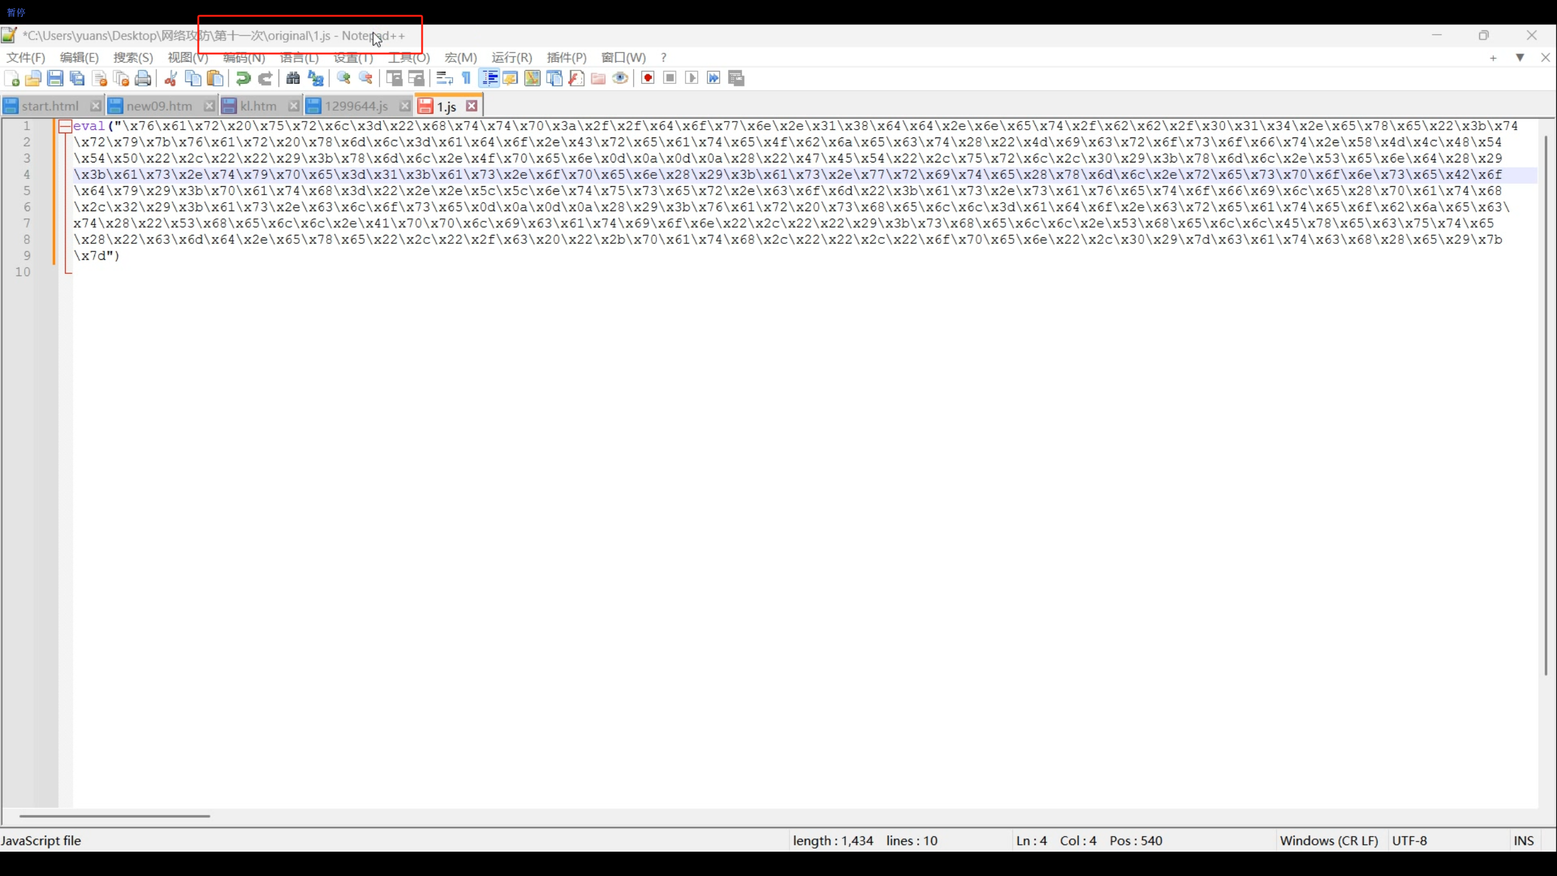Click Windows (CR LF) line ending selector
1557x876 pixels.
tap(1328, 841)
